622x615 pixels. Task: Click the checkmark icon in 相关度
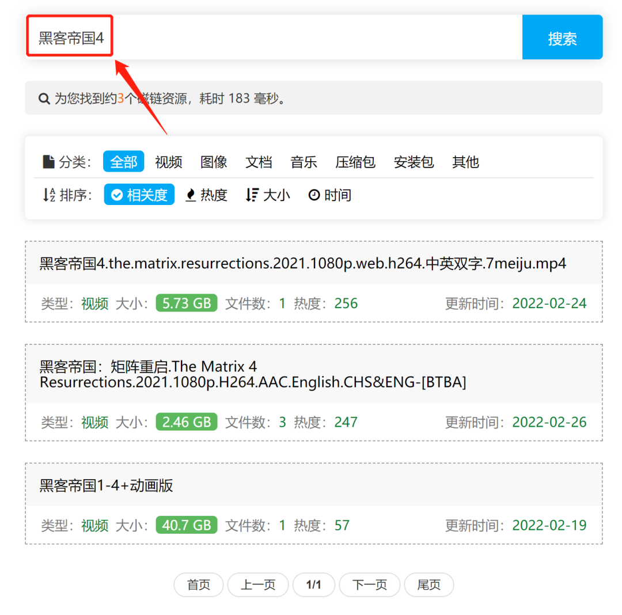click(x=116, y=195)
